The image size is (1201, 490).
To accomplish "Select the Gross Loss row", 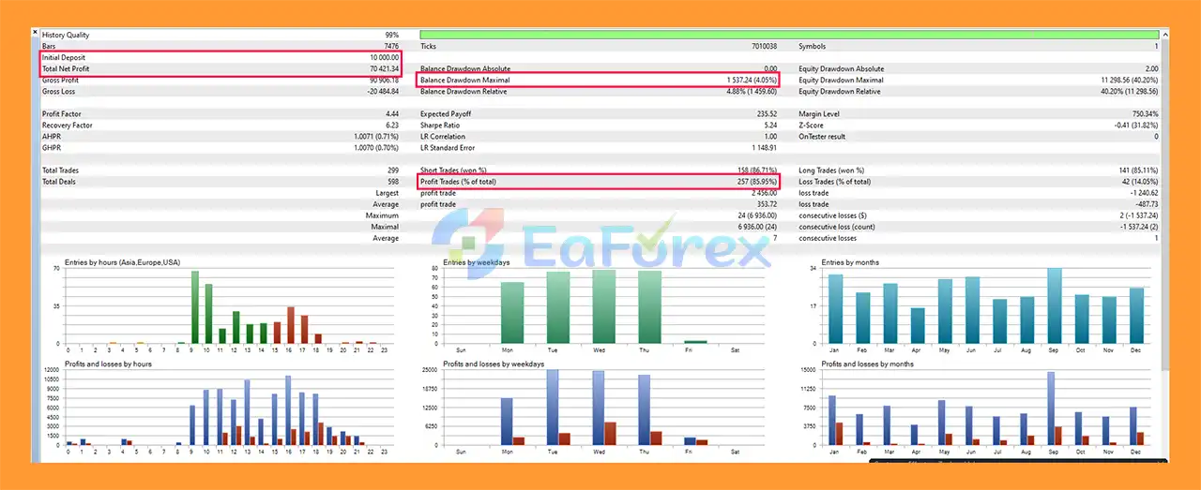I will coord(220,92).
